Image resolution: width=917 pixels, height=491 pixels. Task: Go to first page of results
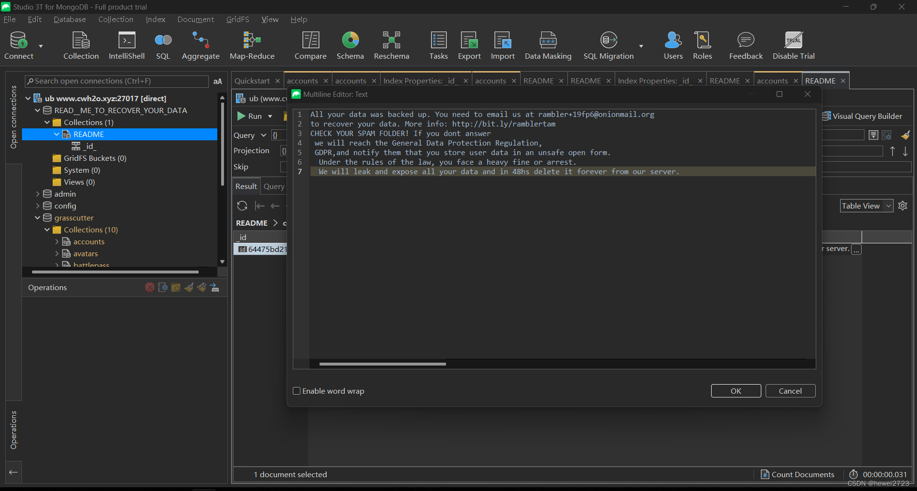[259, 206]
